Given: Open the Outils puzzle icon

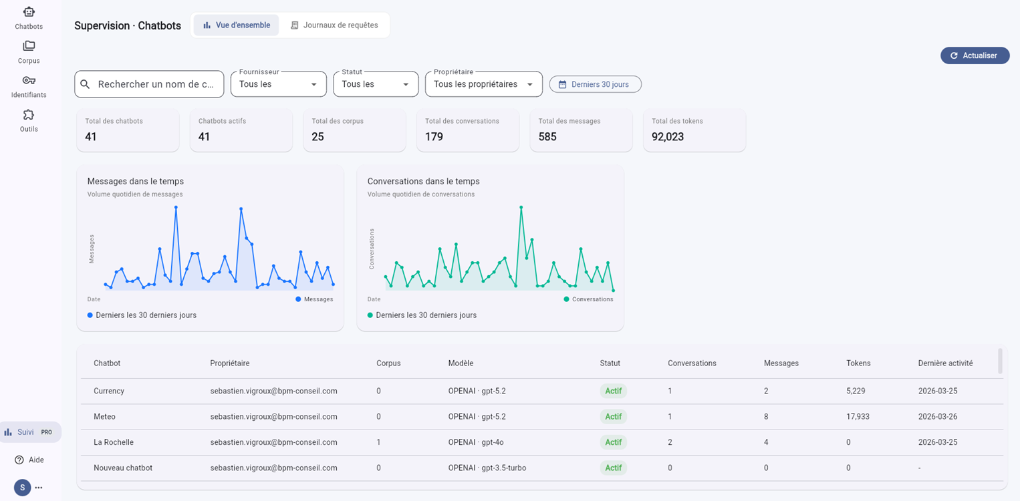Looking at the screenshot, I should 29,115.
